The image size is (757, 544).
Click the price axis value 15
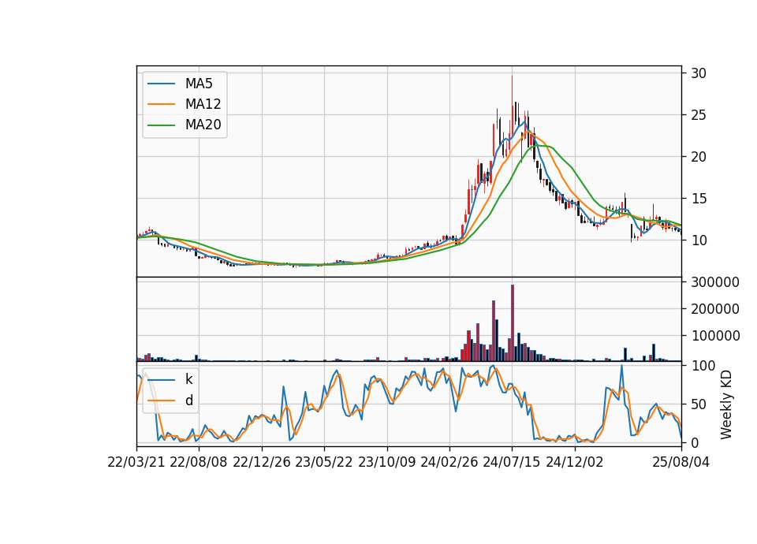tap(699, 199)
